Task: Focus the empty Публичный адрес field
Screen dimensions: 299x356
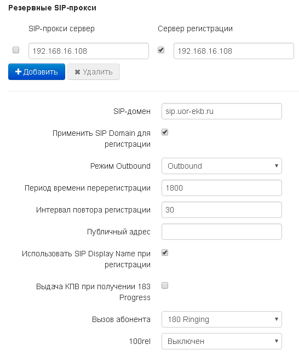Action: pyautogui.click(x=222, y=232)
